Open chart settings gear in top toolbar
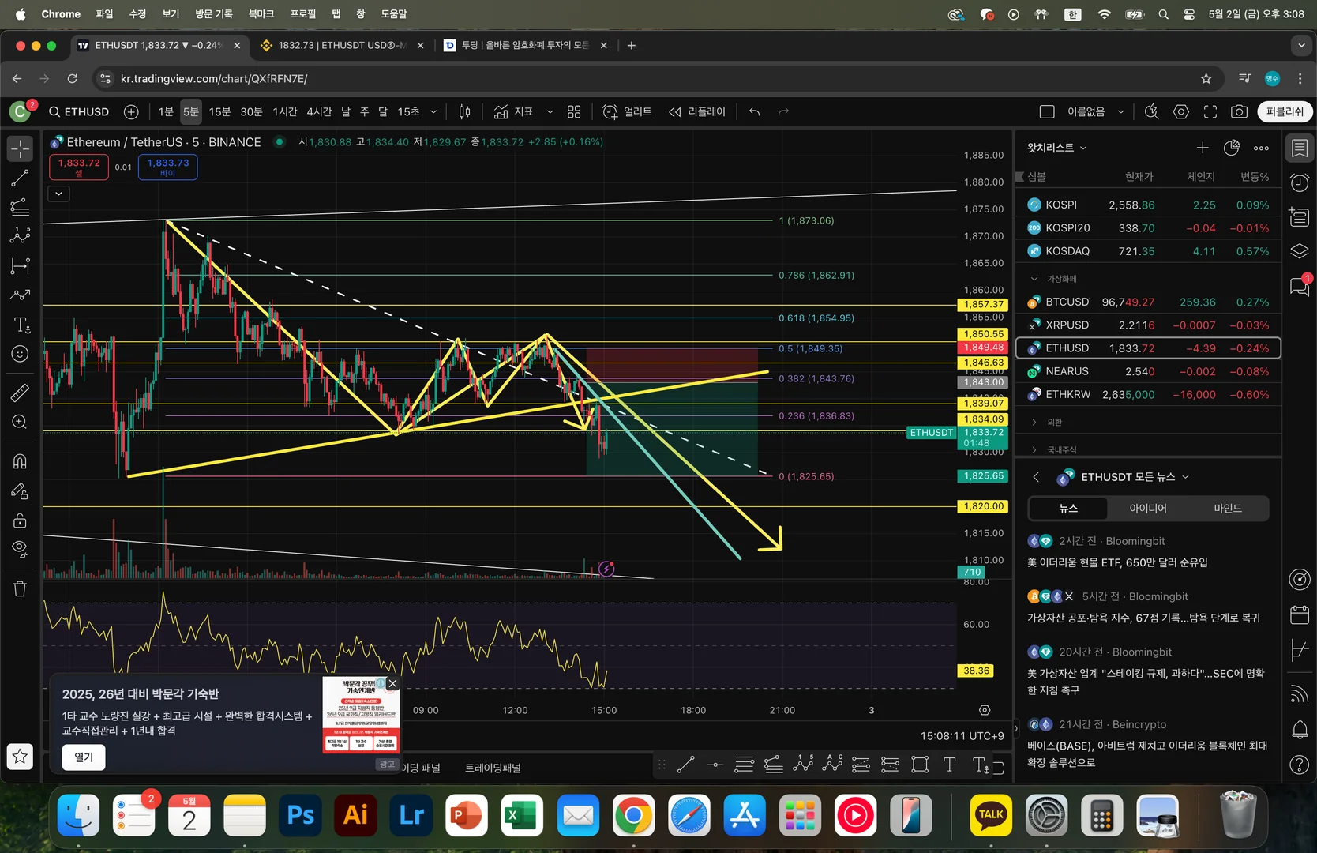Viewport: 1317px width, 853px height. point(1181,112)
